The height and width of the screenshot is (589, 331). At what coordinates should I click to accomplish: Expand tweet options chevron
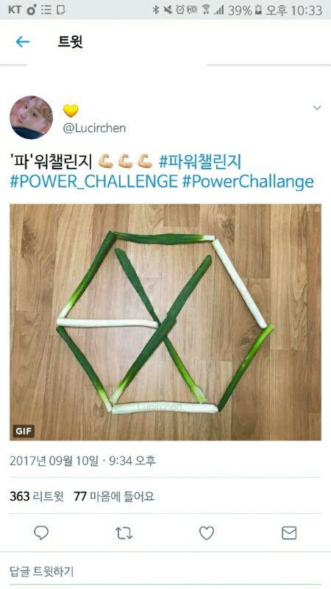[317, 108]
